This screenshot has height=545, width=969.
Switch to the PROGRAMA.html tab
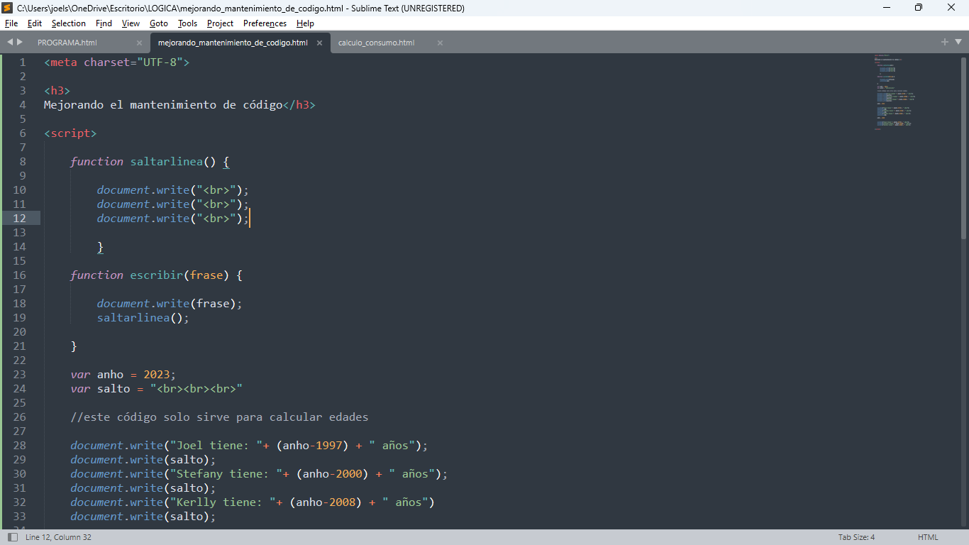tap(67, 43)
